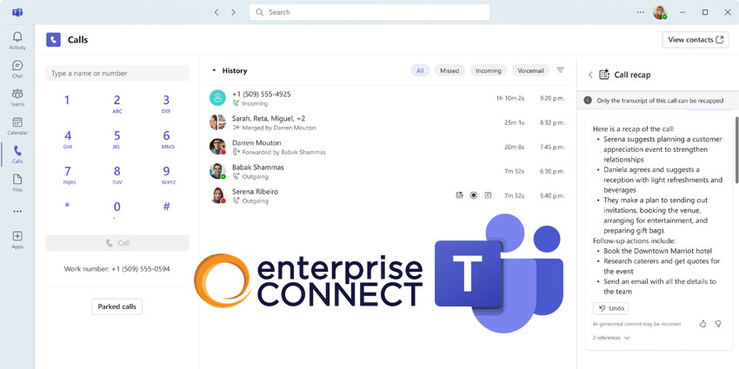Screen dimensions: 739x369
Task: Click the info icon beside transcript notice
Action: [588, 100]
